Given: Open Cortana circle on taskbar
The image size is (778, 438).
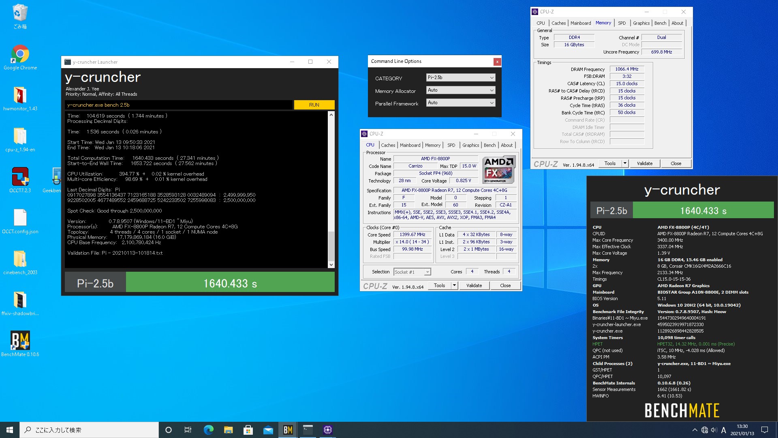Looking at the screenshot, I should (169, 430).
